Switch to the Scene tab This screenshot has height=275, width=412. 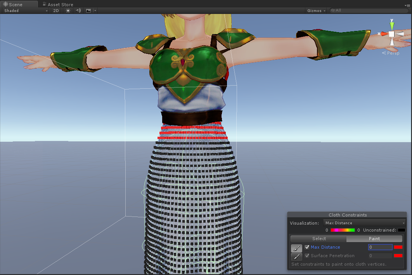19,4
